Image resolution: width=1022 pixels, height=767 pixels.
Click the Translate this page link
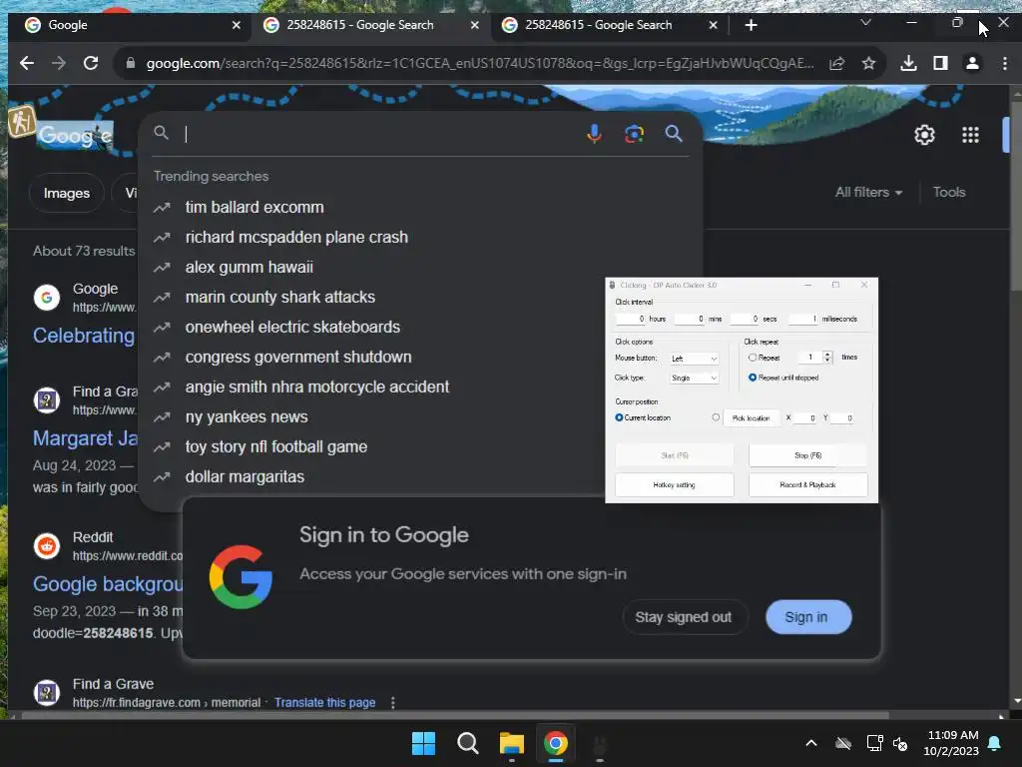pos(324,702)
